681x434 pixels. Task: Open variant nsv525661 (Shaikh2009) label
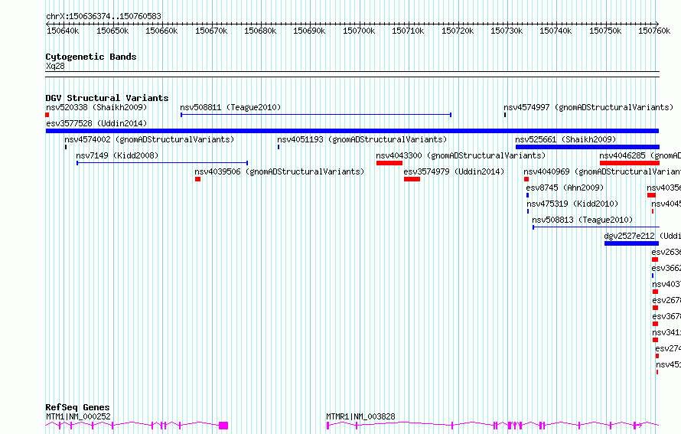566,139
